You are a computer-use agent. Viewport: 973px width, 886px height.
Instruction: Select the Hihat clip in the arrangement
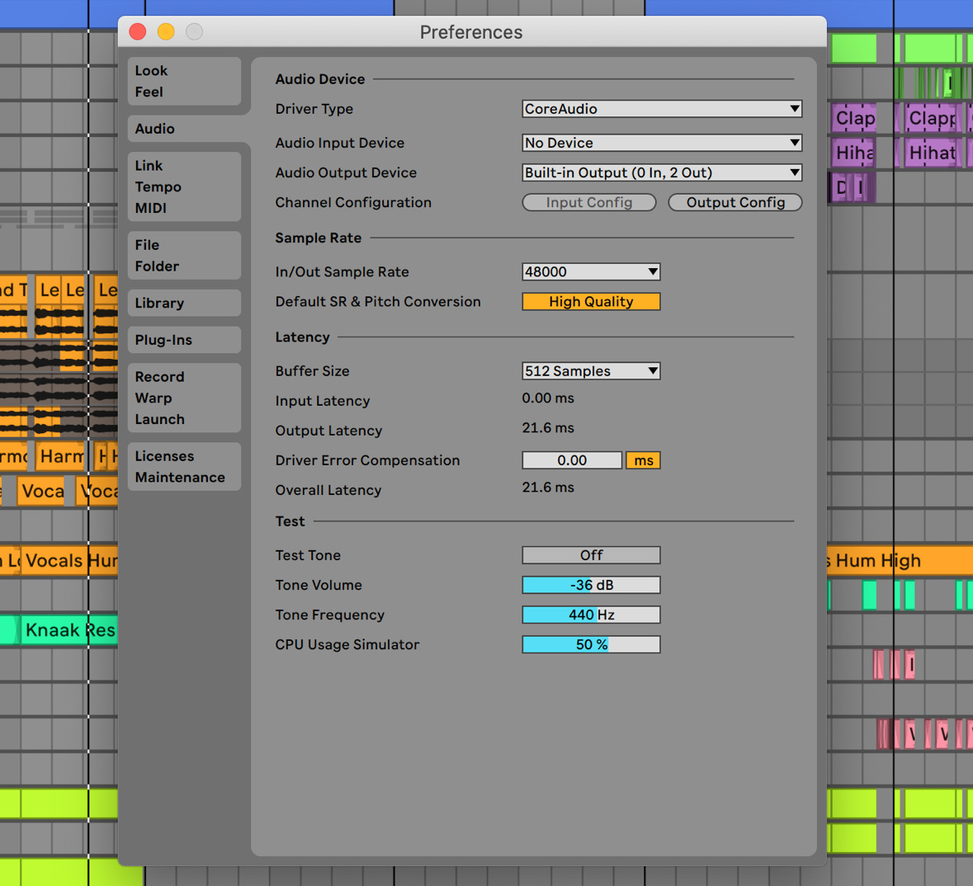pyautogui.click(x=932, y=153)
